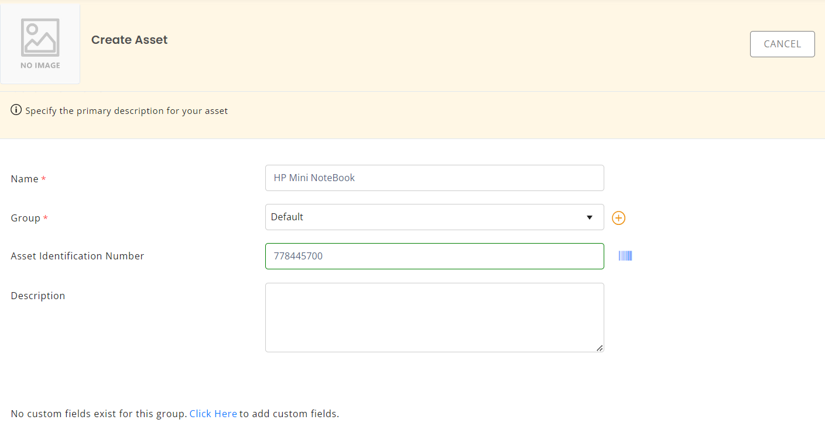
Task: Scan barcode using the barcode icon
Action: point(625,256)
